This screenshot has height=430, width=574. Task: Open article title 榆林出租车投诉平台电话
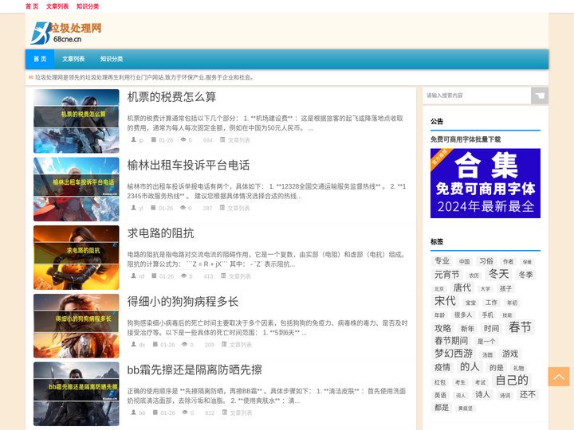[188, 166]
